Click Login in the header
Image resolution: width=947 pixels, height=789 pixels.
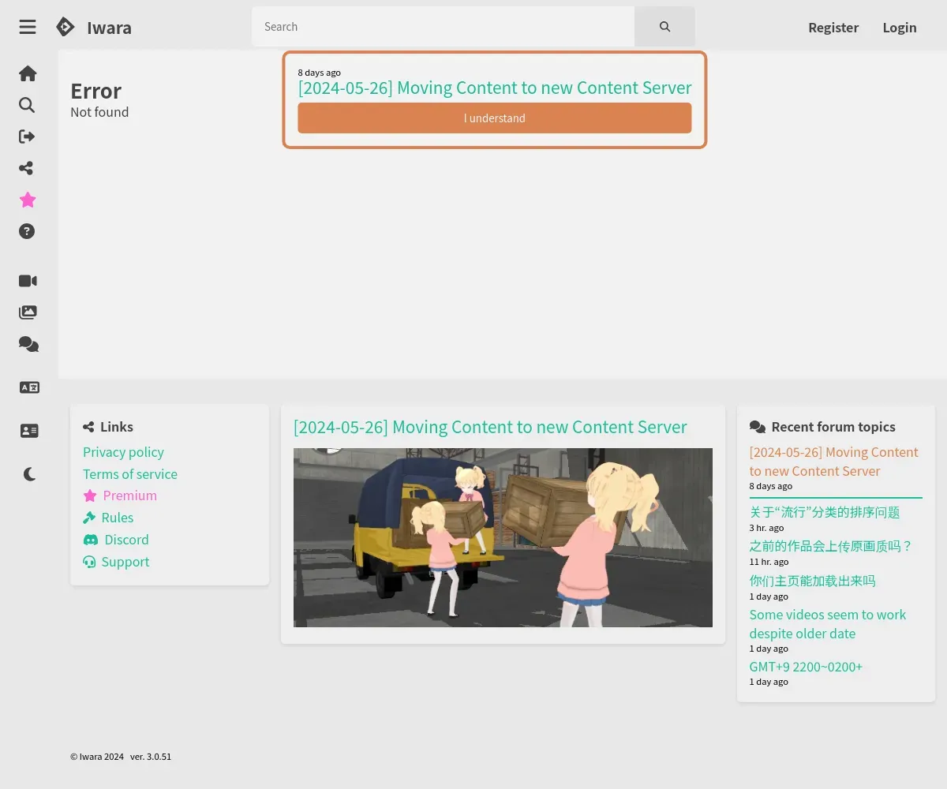[900, 28]
